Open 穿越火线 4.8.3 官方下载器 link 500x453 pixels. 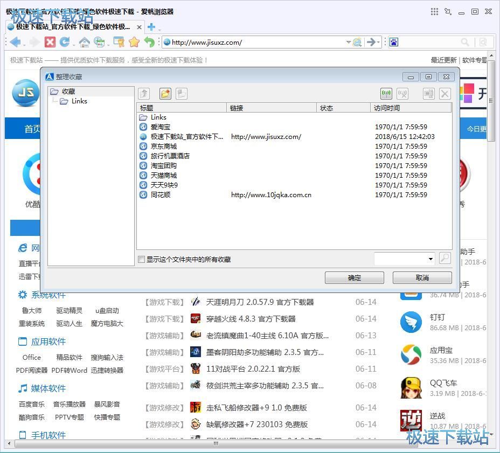click(x=251, y=319)
